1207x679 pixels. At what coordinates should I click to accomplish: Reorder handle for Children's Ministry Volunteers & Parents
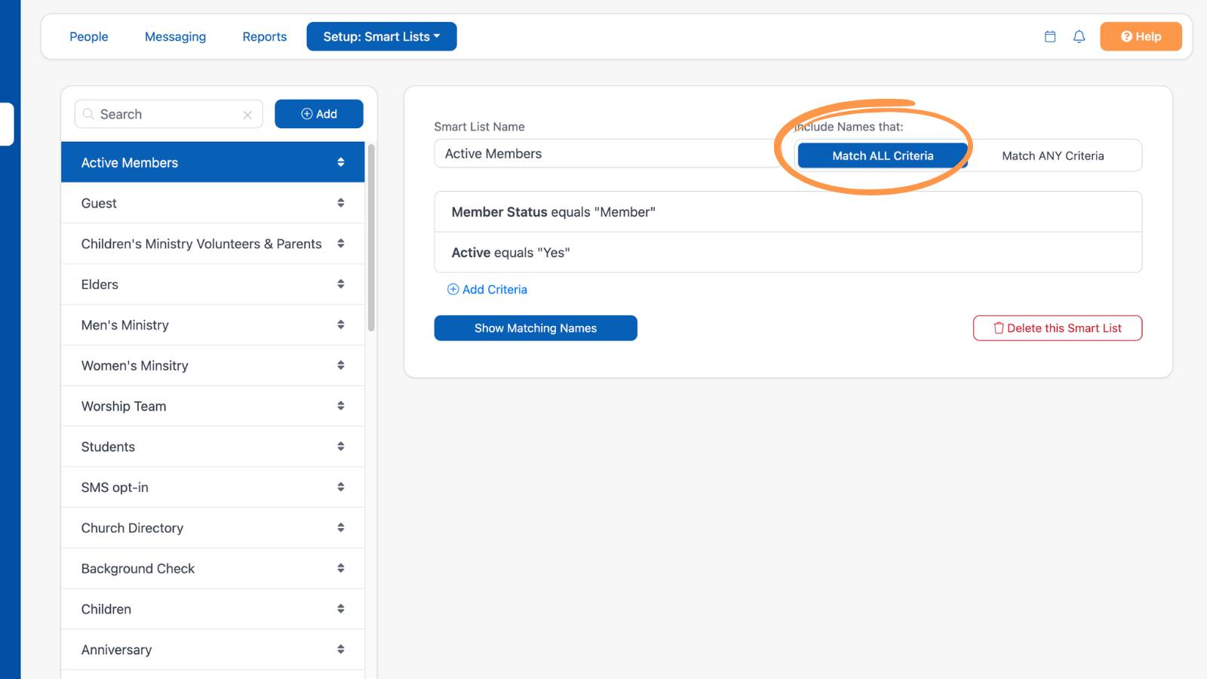[x=341, y=244]
